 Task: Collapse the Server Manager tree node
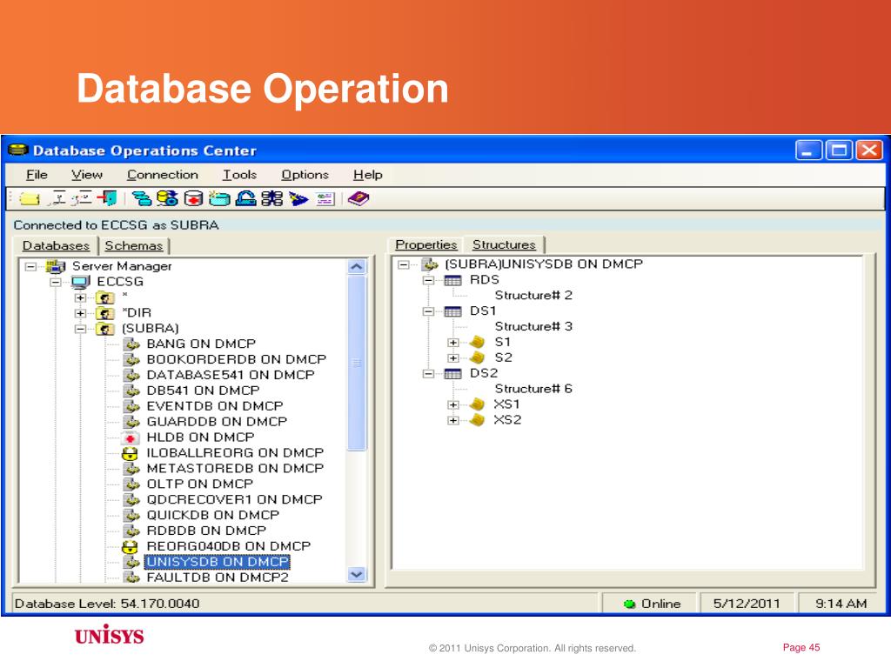pyautogui.click(x=30, y=266)
